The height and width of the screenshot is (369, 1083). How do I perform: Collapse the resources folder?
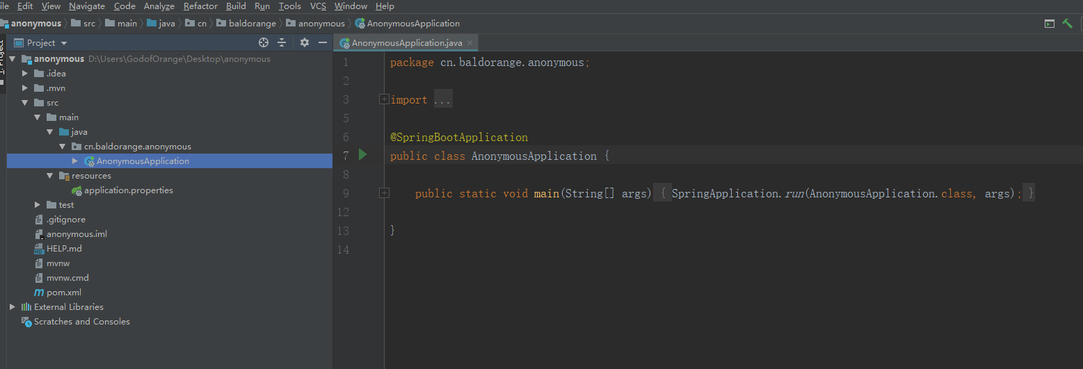click(x=50, y=176)
